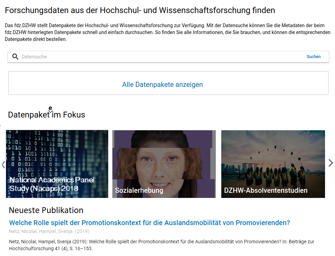Click the intro paragraph starting Das fdz.DZHW stellt
335x256 pixels.
(x=168, y=32)
